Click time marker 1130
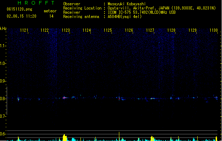222x141 pixels. pyautogui.click(x=214, y=30)
